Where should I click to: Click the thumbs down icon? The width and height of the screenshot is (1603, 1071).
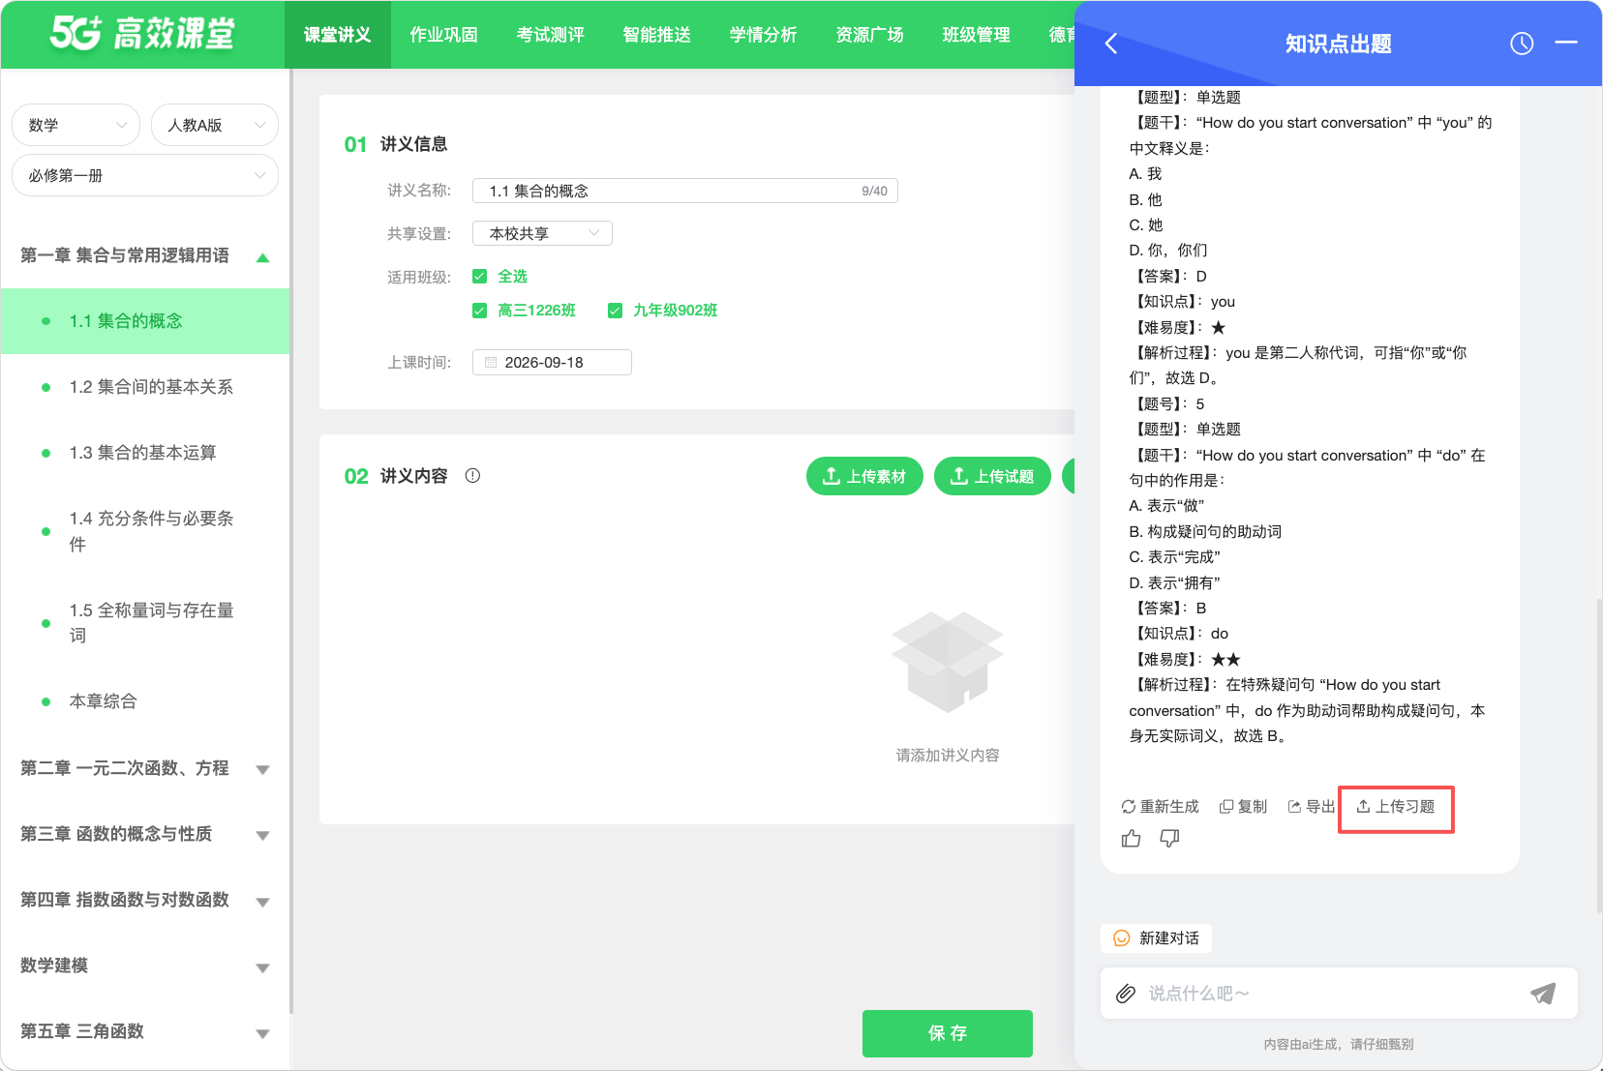coord(1169,838)
